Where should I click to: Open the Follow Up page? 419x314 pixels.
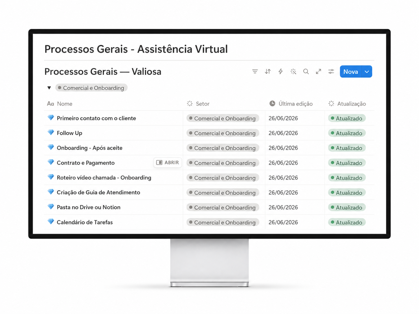[69, 133]
